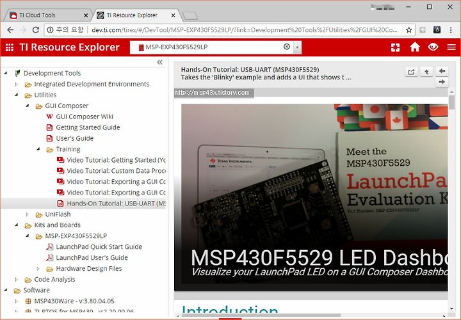Bookmark this page with star icon
The height and width of the screenshot is (320, 461).
[x=408, y=30]
